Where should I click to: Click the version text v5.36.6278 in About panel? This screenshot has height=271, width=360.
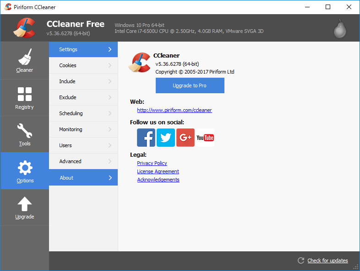177,64
